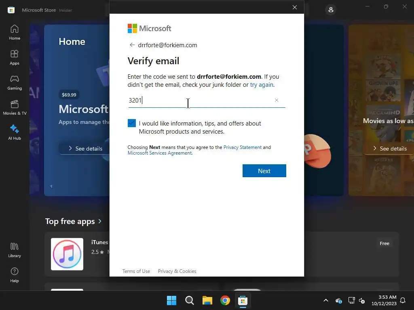This screenshot has height=310, width=414.
Task: Open File Explorer from taskbar
Action: [207, 300]
